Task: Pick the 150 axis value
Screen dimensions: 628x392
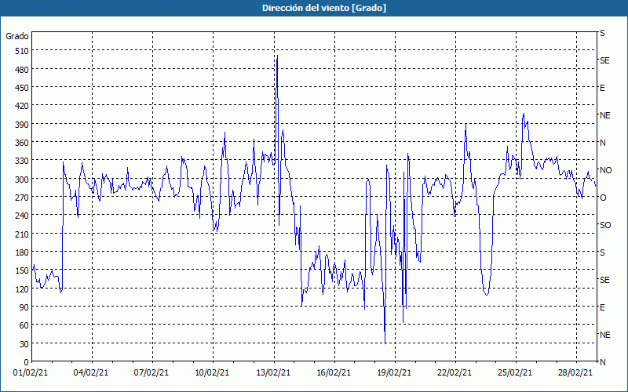Action: click(22, 270)
